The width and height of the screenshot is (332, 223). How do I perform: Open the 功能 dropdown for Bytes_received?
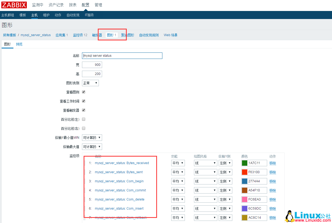click(178, 163)
